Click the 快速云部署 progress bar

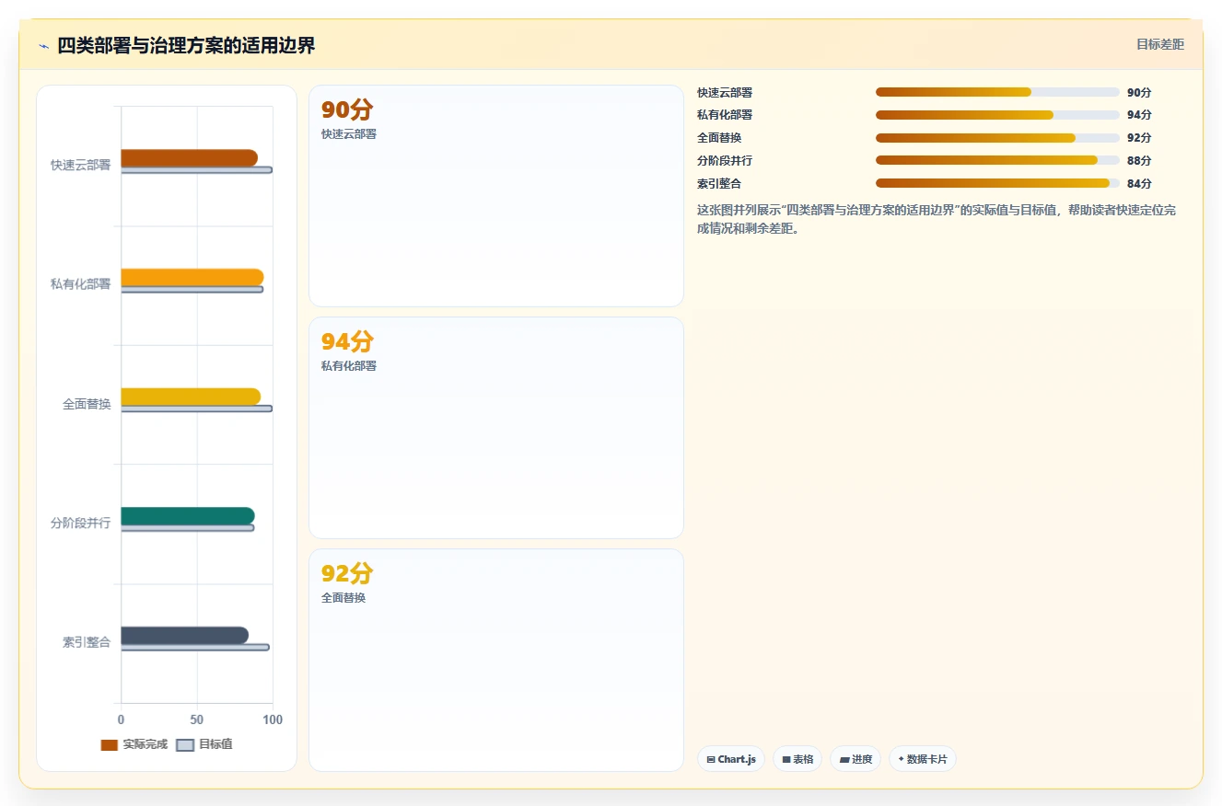click(x=997, y=92)
